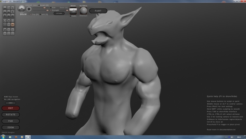Switch to Paint mode

point(98,11)
